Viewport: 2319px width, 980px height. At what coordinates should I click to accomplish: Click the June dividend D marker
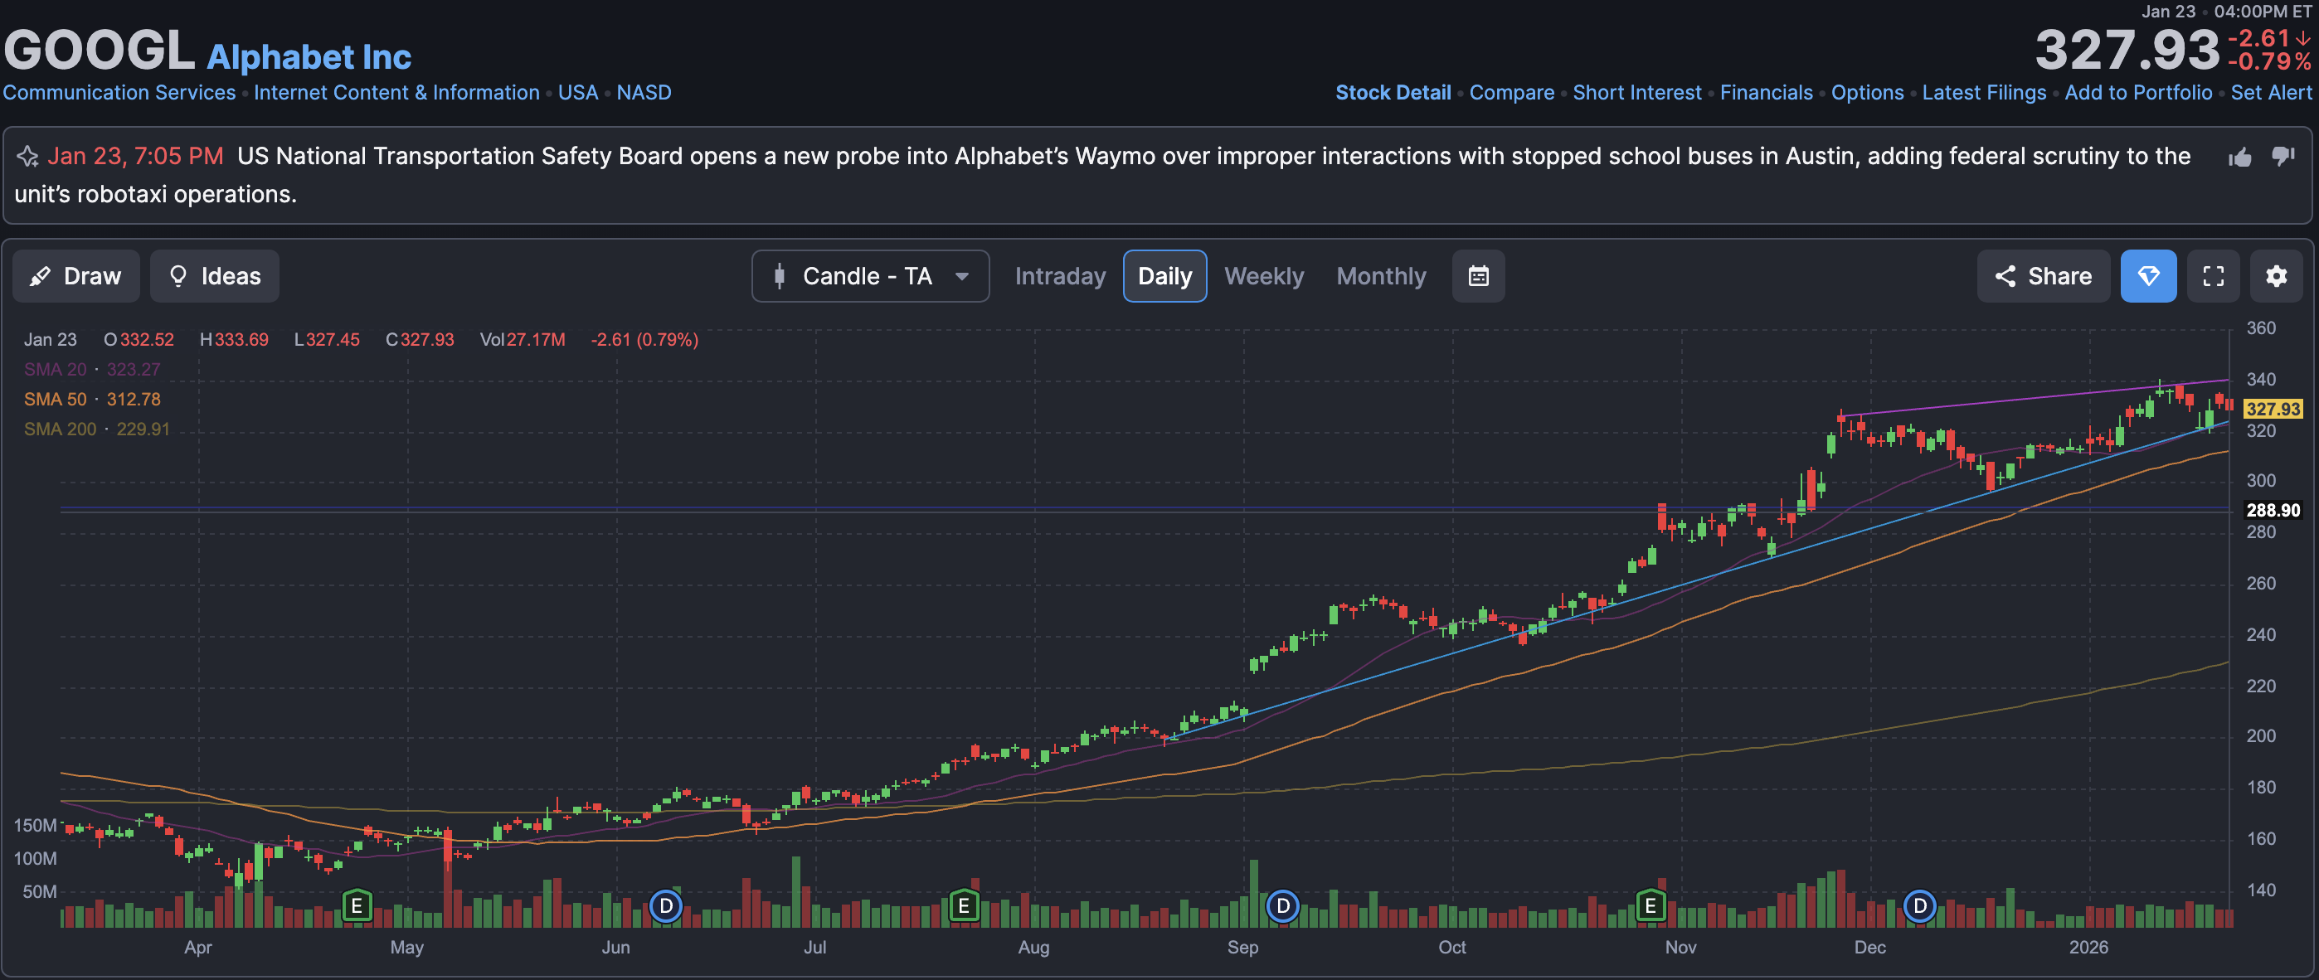pos(666,905)
